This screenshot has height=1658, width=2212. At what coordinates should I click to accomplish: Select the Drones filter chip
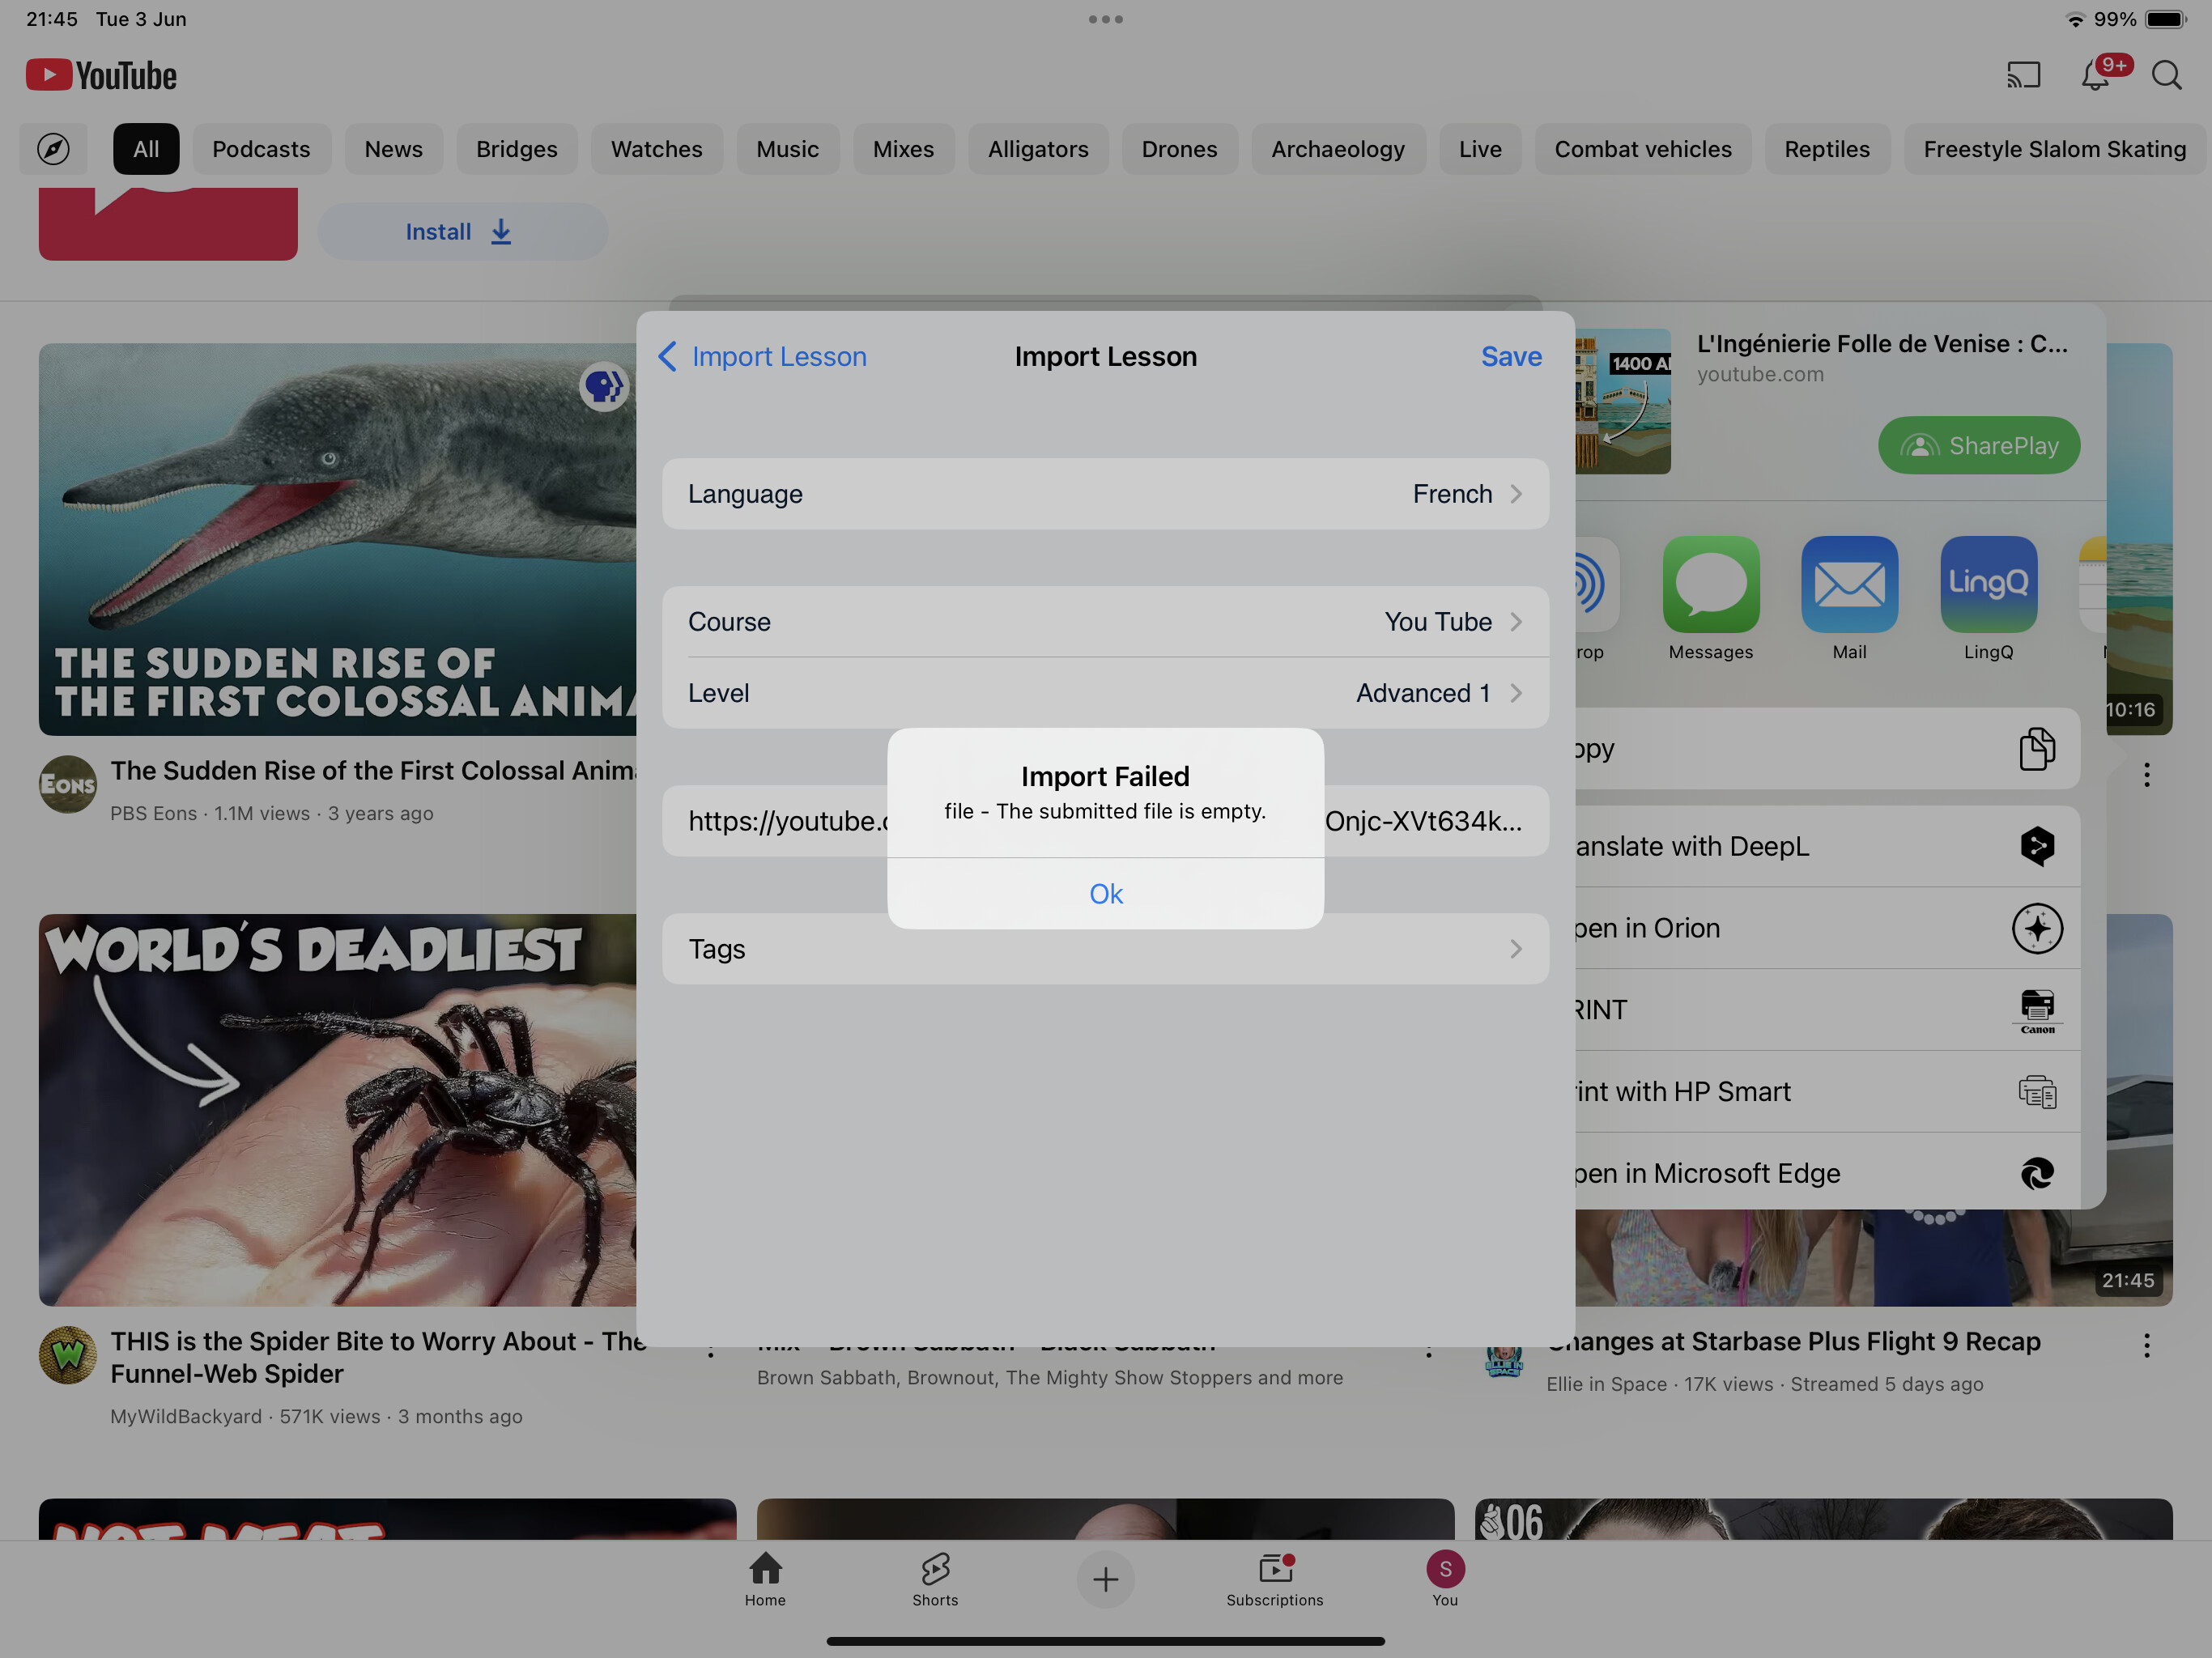tap(1179, 149)
